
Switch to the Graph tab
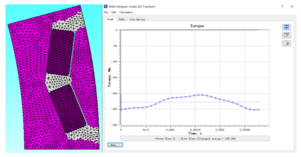point(110,19)
